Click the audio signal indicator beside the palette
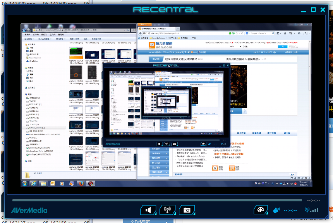The height and width of the screenshot is (223, 333). tap(276, 210)
